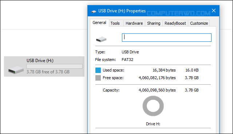233x134 pixels.
Task: Click the 'USB Drive (H:) Properties' title text
Action: coord(122,11)
